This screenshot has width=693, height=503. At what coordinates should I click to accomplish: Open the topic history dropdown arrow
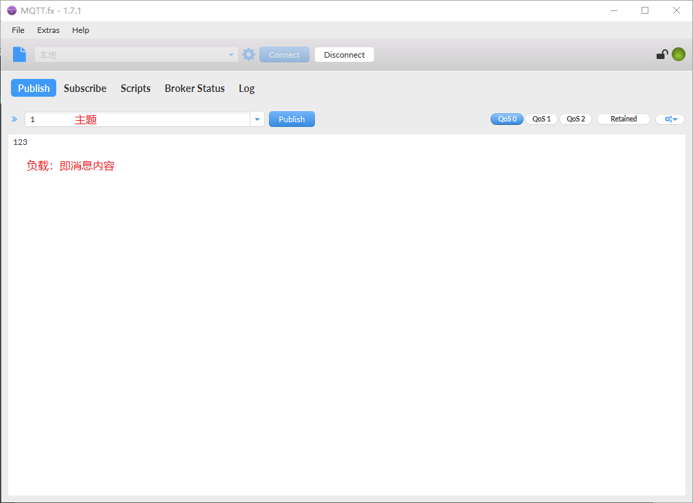pos(257,119)
